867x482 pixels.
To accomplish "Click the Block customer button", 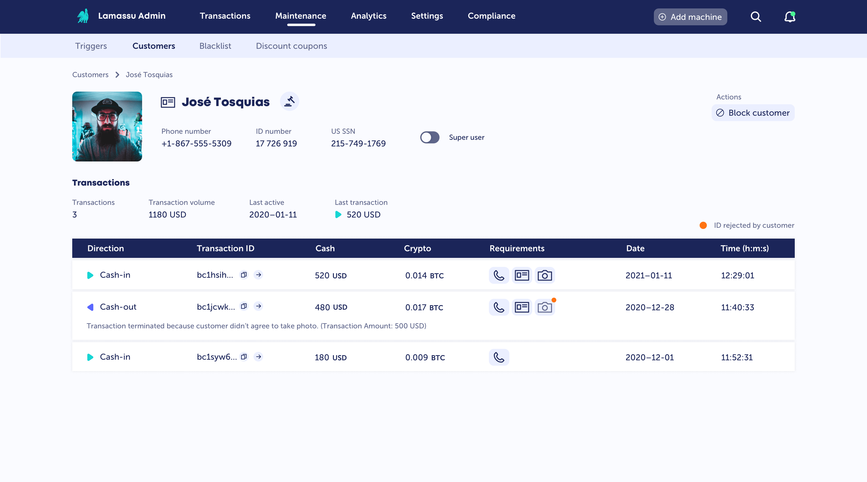I will click(753, 113).
